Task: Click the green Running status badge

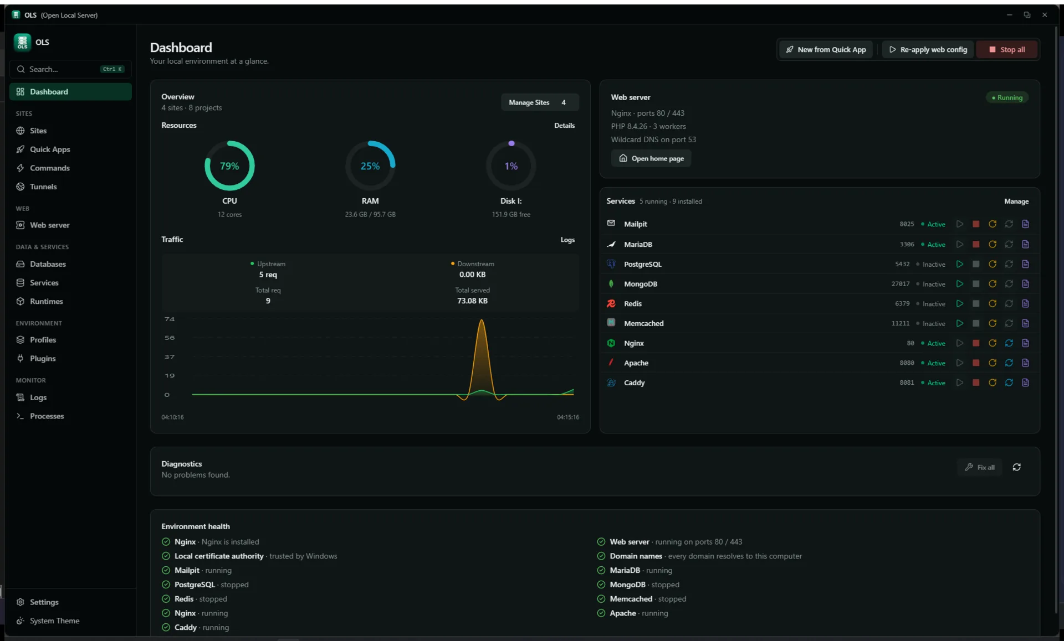Action: 1007,97
